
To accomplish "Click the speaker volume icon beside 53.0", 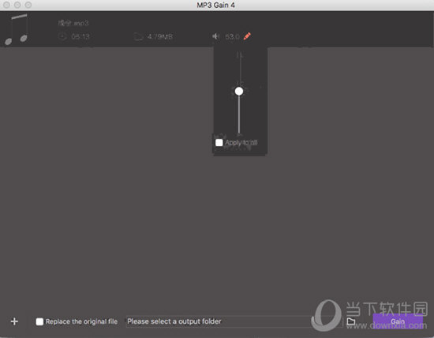I will [216, 36].
